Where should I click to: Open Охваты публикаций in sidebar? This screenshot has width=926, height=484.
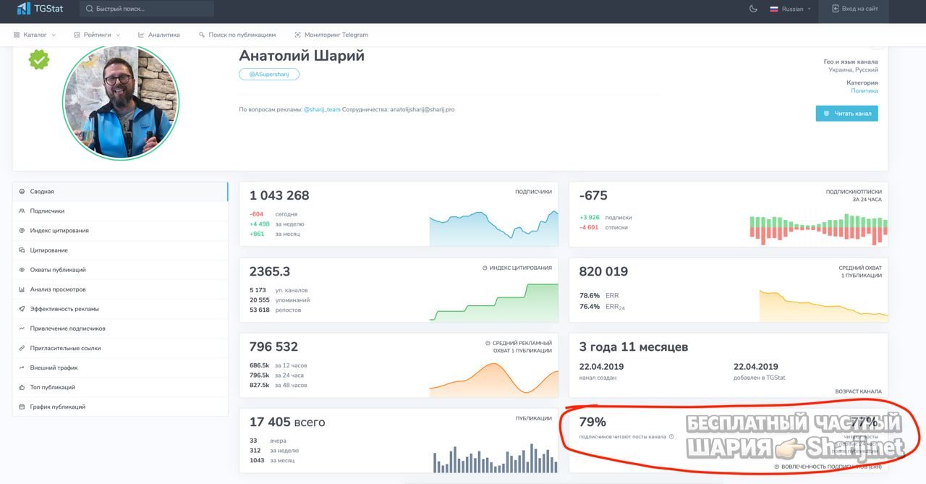pyautogui.click(x=120, y=270)
